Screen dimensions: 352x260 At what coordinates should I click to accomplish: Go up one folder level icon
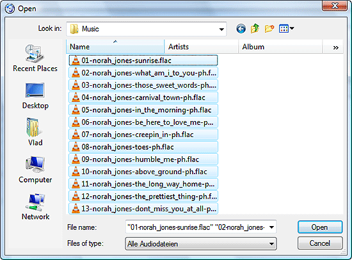tap(255, 29)
